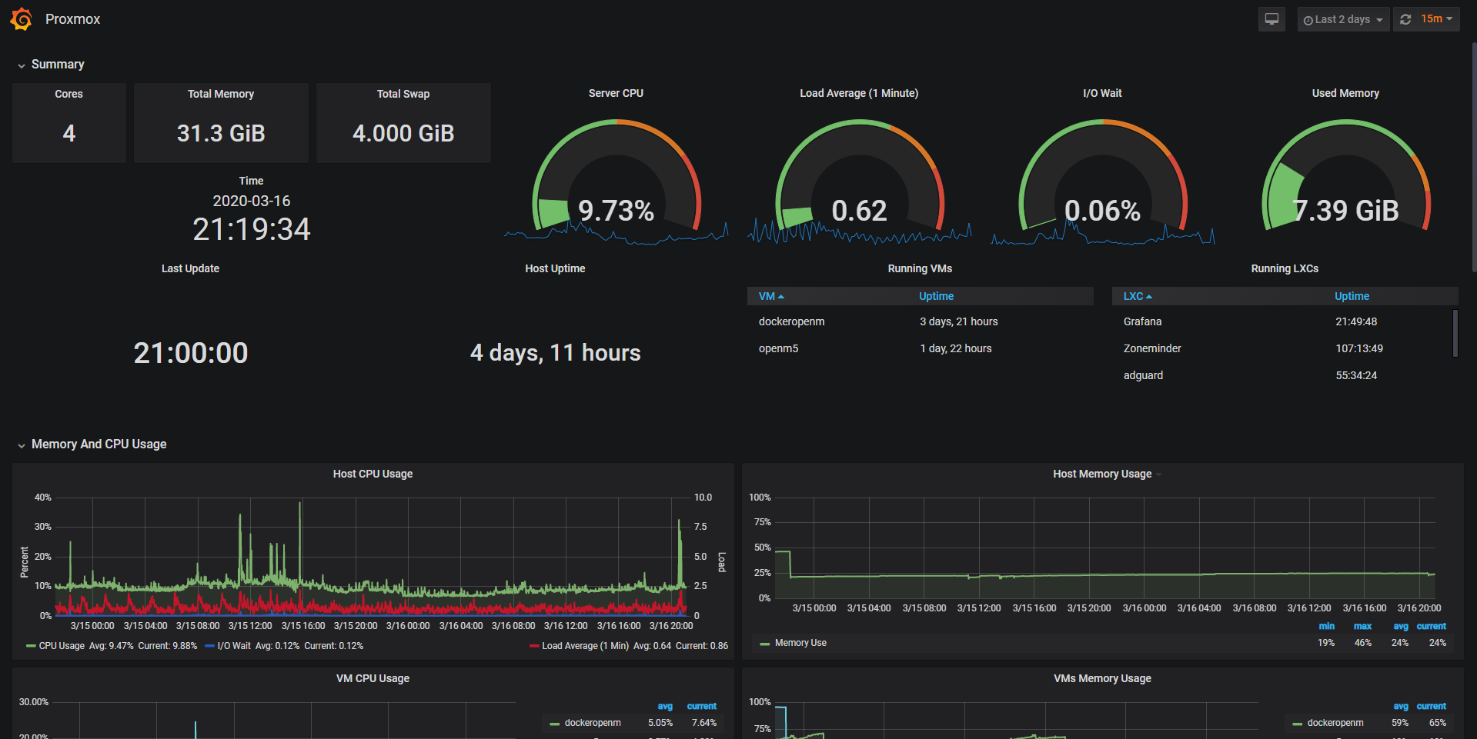
Task: Open the Host Memory Usage panel menu
Action: coord(1158,474)
